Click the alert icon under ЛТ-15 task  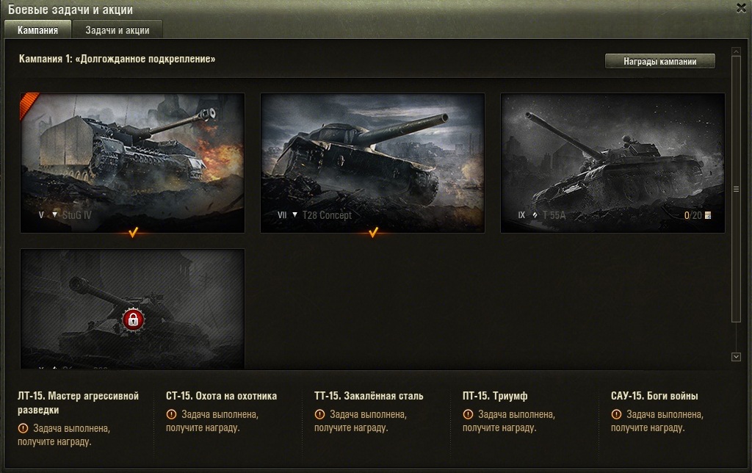click(23, 427)
